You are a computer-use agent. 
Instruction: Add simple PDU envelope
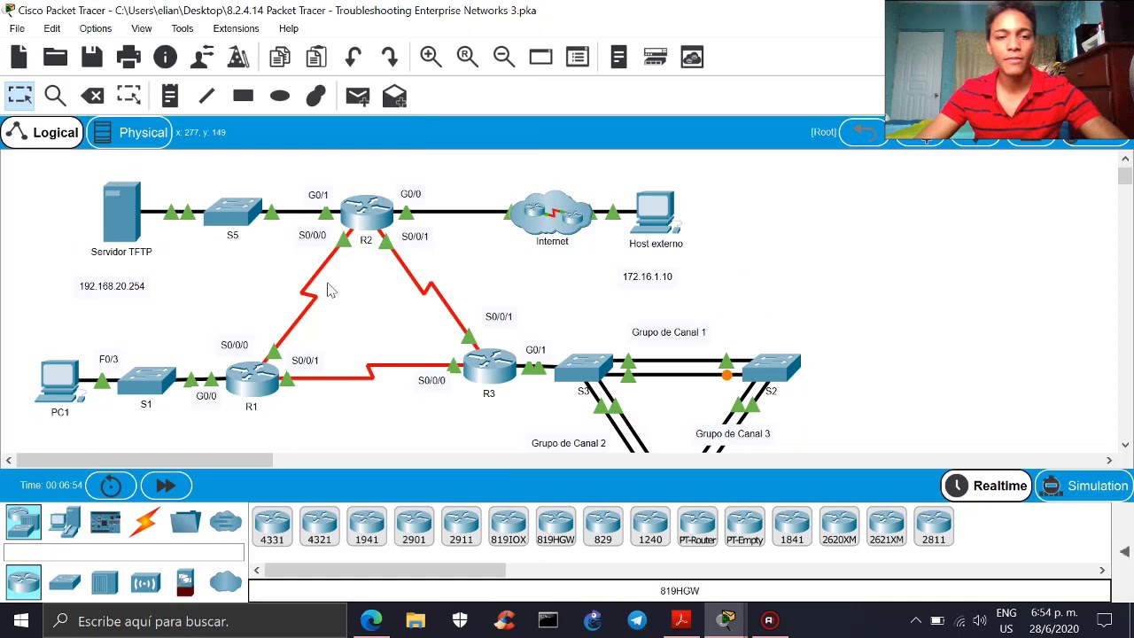tap(357, 96)
